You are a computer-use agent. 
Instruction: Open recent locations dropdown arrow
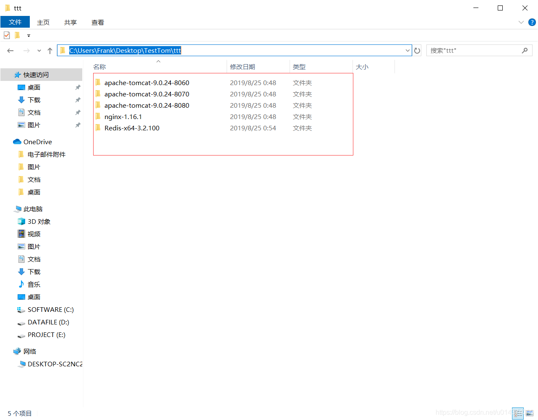tap(39, 51)
